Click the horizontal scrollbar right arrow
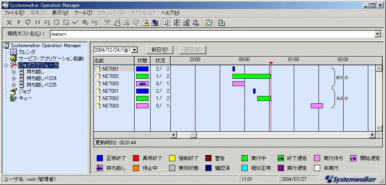386x185 pixels. pyautogui.click(x=372, y=135)
